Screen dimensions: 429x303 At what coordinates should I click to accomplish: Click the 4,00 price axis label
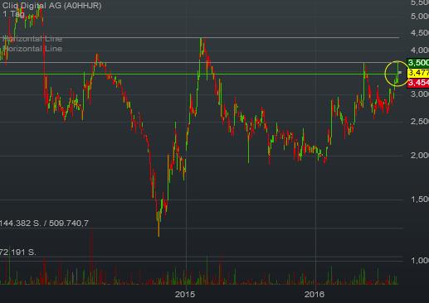point(420,50)
